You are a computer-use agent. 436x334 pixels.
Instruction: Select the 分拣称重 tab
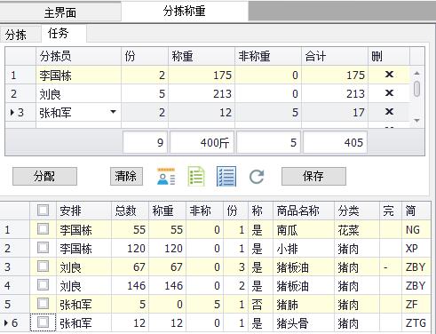pyautogui.click(x=185, y=12)
